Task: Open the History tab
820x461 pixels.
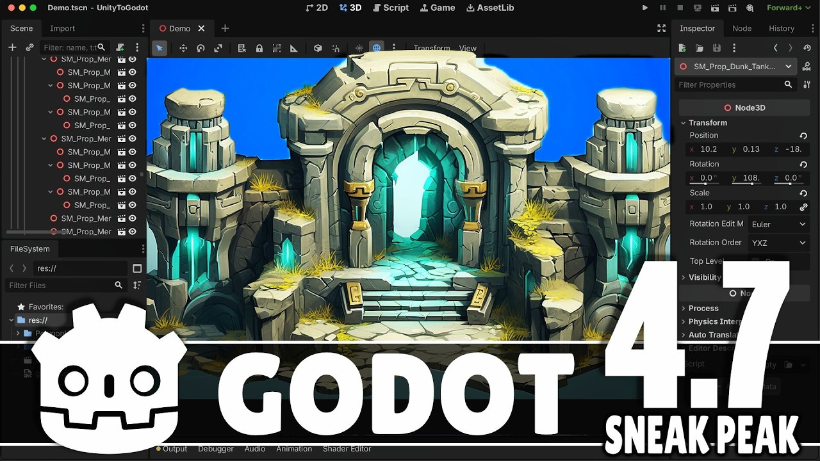Action: (782, 28)
